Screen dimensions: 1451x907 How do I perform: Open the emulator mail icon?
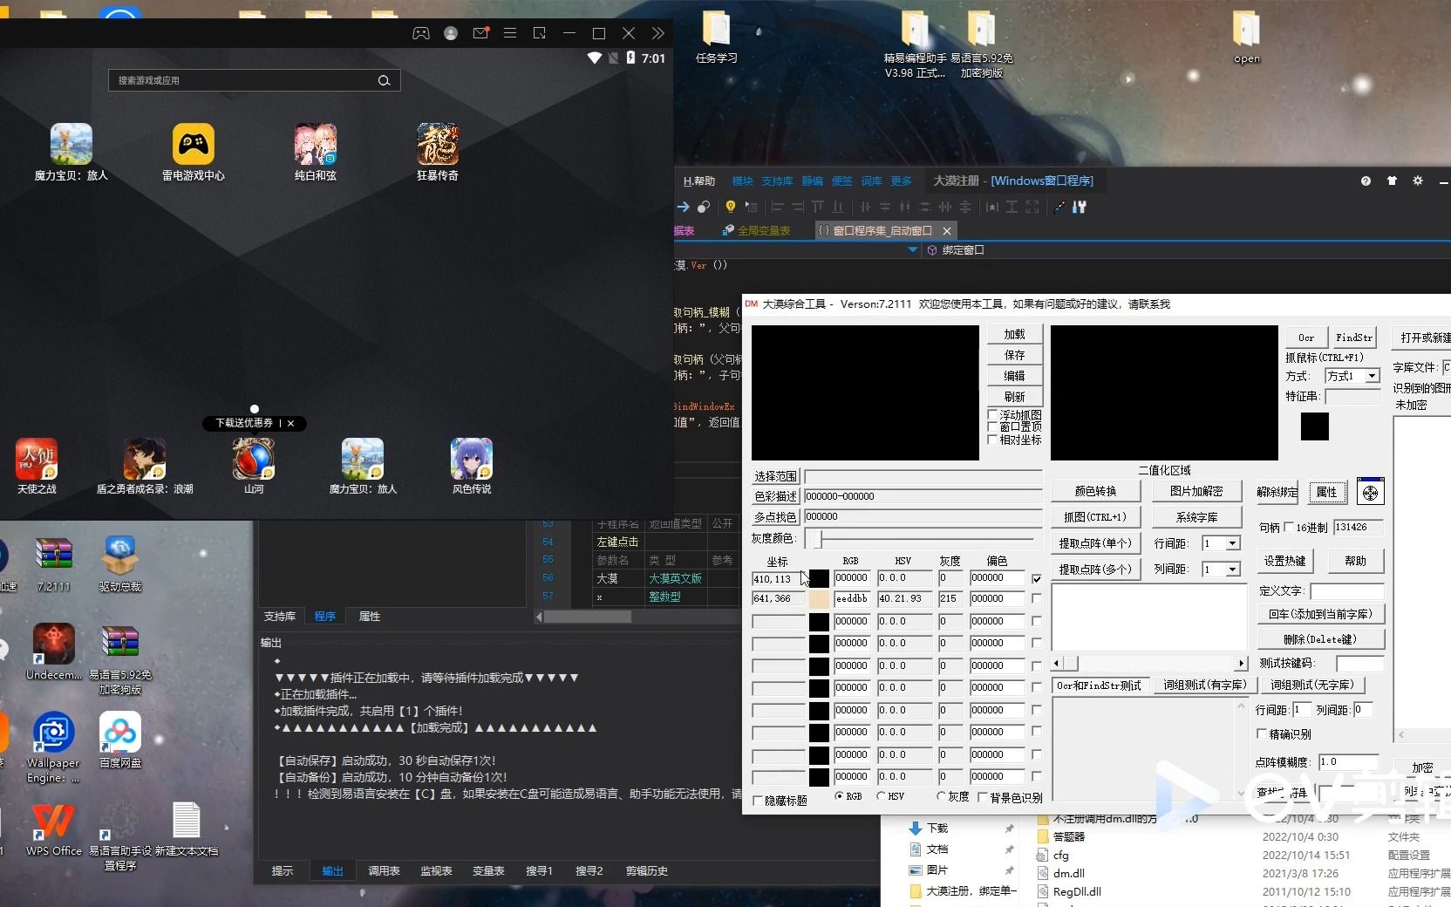click(480, 33)
